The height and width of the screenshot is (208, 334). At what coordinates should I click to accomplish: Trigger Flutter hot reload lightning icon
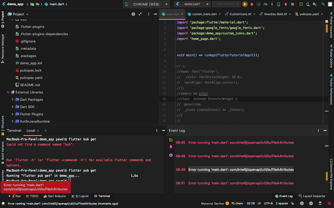pyautogui.click(x=272, y=4)
